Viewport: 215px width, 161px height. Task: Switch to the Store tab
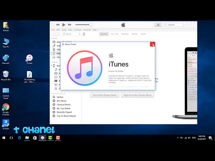(143, 34)
